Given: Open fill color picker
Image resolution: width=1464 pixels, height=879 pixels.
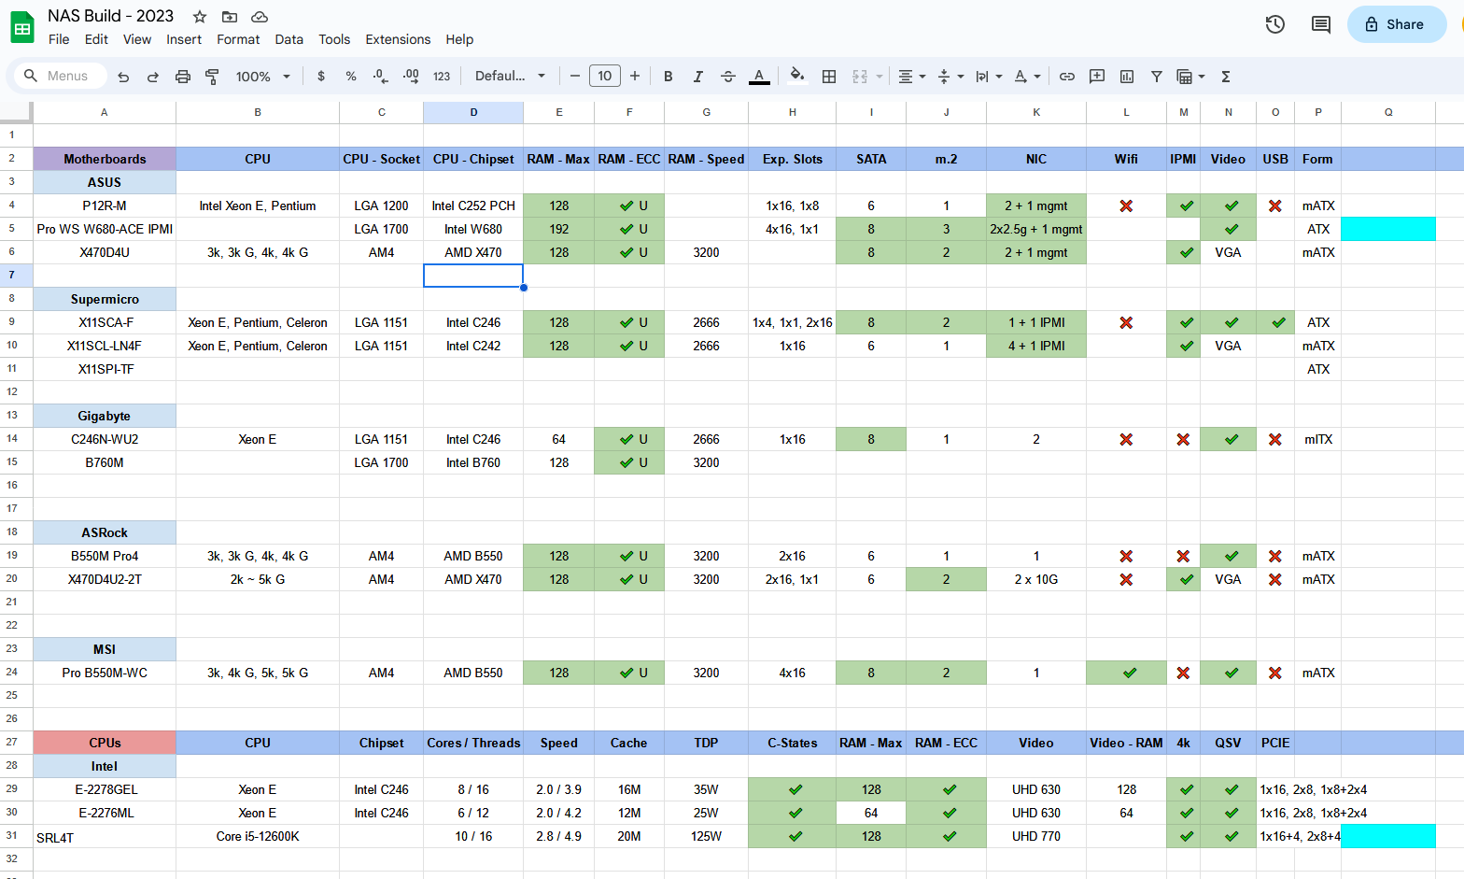Looking at the screenshot, I should (x=796, y=77).
